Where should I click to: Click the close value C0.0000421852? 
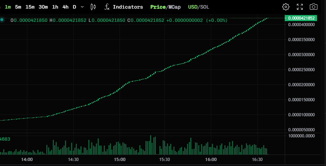(146, 20)
